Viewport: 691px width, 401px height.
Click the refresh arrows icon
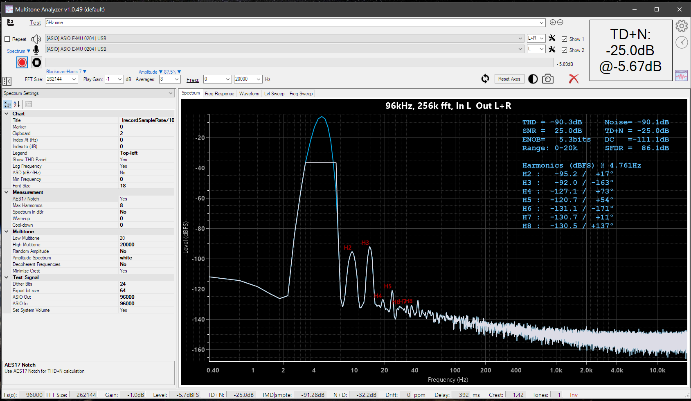point(485,79)
